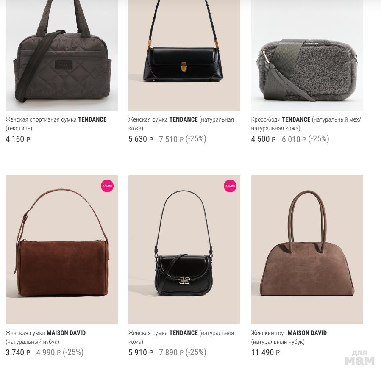Open the black leather baguette bag photo
The width and height of the screenshot is (381, 371).
pyautogui.click(x=184, y=55)
